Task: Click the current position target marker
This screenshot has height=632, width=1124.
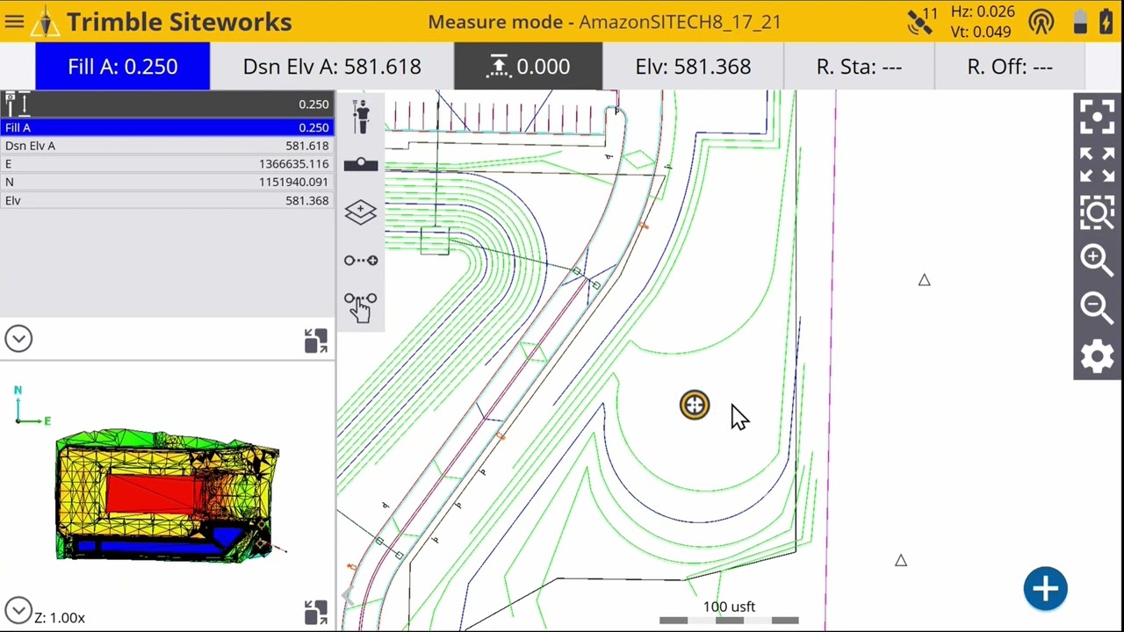Action: coord(695,405)
